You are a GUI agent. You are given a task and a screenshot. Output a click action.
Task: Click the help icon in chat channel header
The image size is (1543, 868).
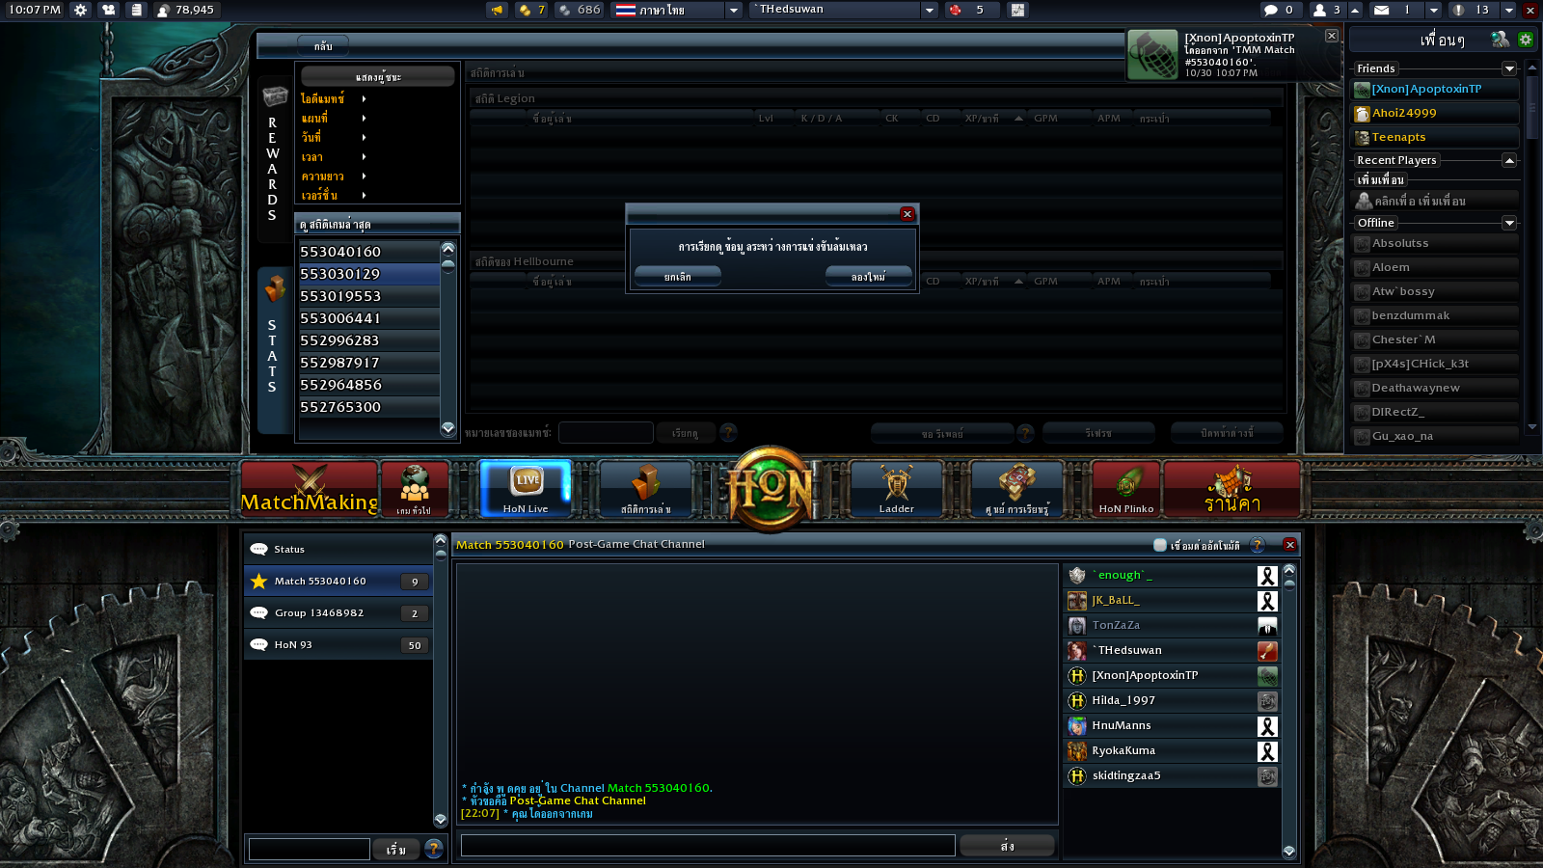pos(1258,545)
